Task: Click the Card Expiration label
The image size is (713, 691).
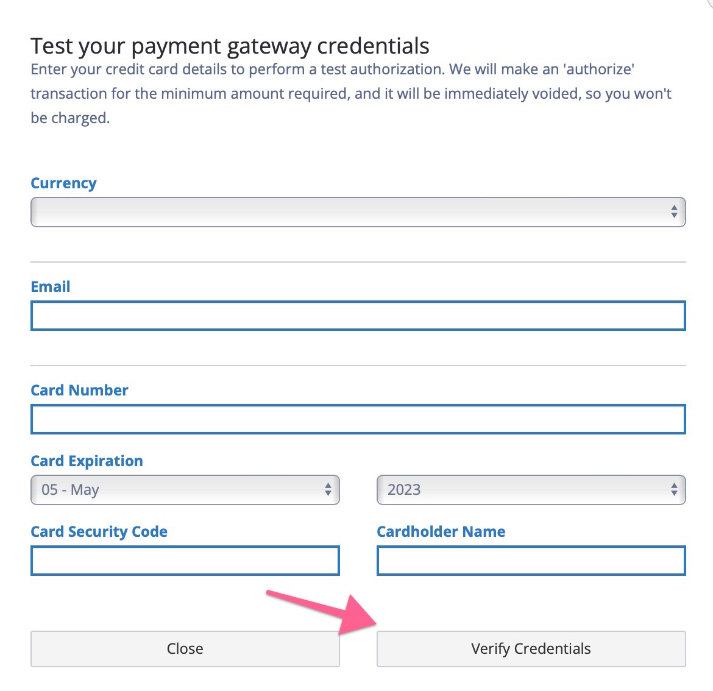Action: click(87, 461)
